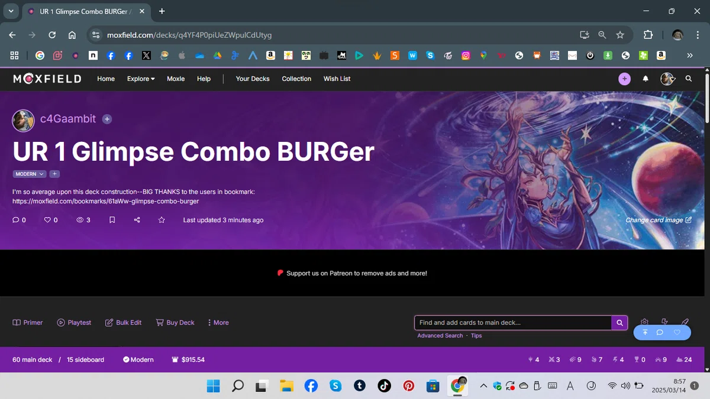Open the Collection page
This screenshot has width=710, height=399.
click(296, 79)
